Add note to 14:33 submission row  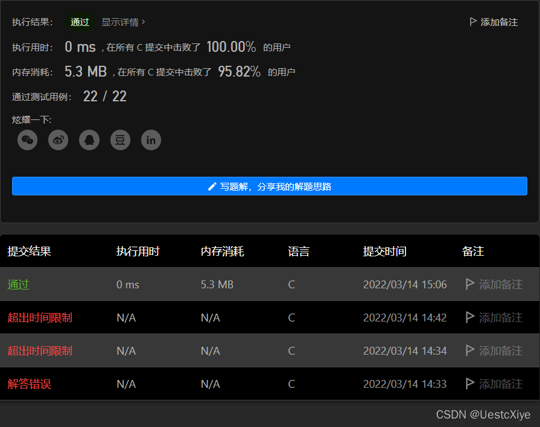pyautogui.click(x=494, y=384)
